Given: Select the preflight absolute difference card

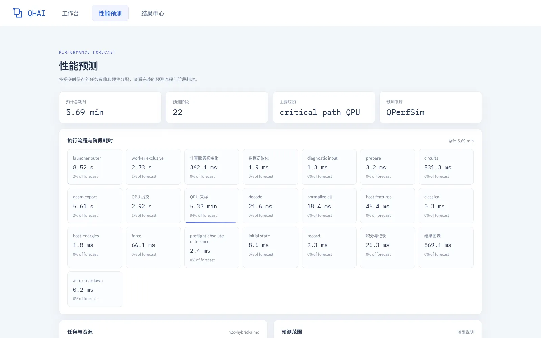Looking at the screenshot, I should (x=212, y=247).
